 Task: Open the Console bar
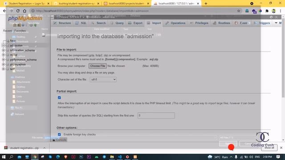pos(59,140)
